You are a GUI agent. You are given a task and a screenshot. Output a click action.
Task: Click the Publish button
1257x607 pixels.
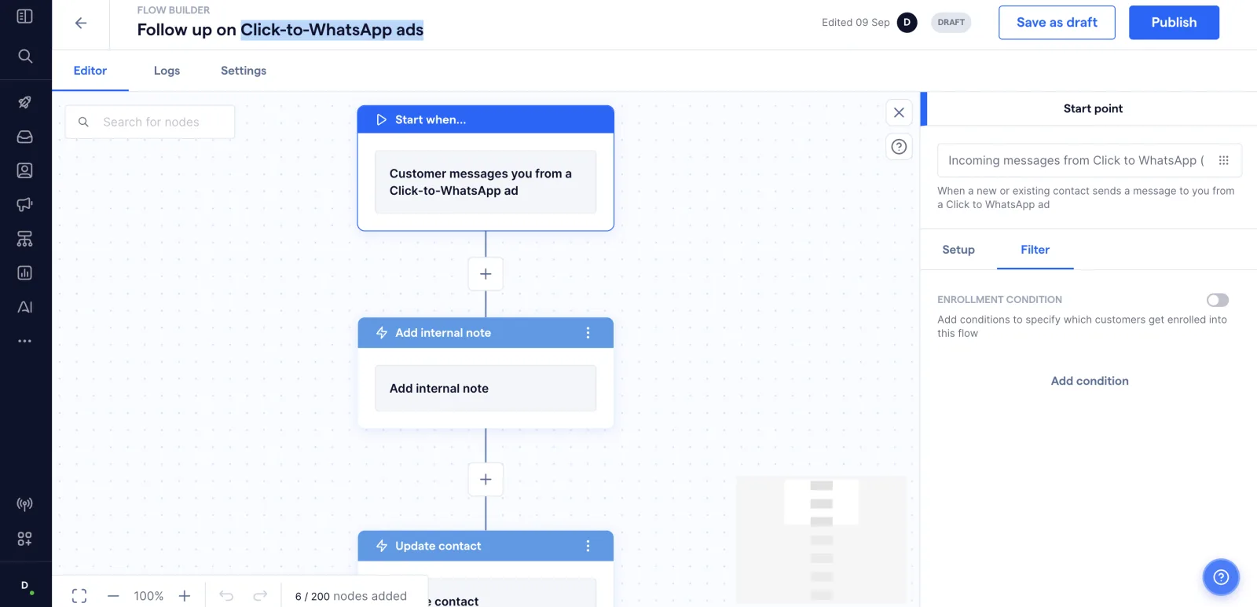tap(1174, 23)
